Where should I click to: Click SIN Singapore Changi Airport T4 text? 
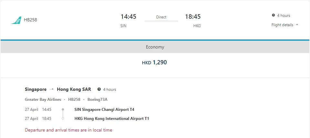pyautogui.click(x=104, y=110)
